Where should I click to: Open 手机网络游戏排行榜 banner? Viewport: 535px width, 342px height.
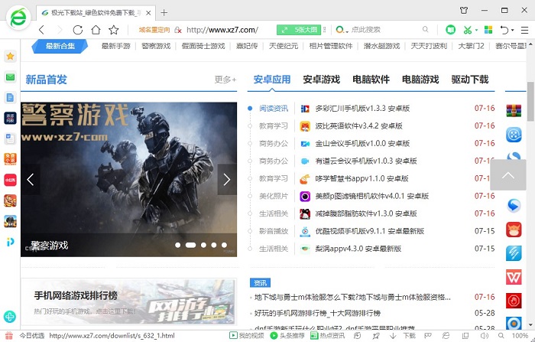pyautogui.click(x=128, y=301)
